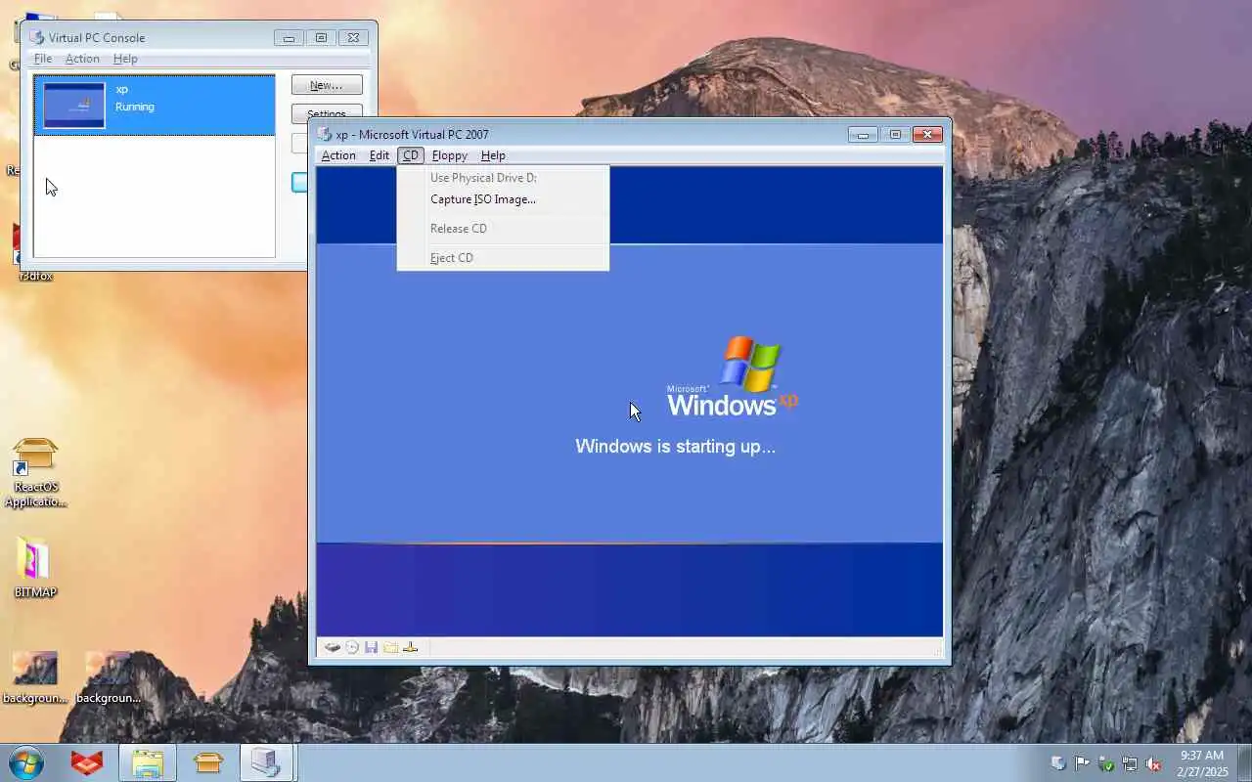
Task: Click the muted volume tray icon
Action: [x=1153, y=763]
